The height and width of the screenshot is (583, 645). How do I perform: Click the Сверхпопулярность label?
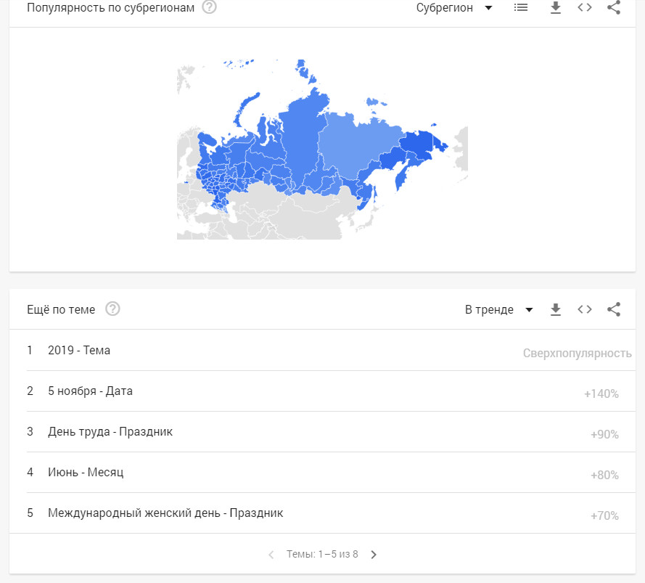click(577, 354)
